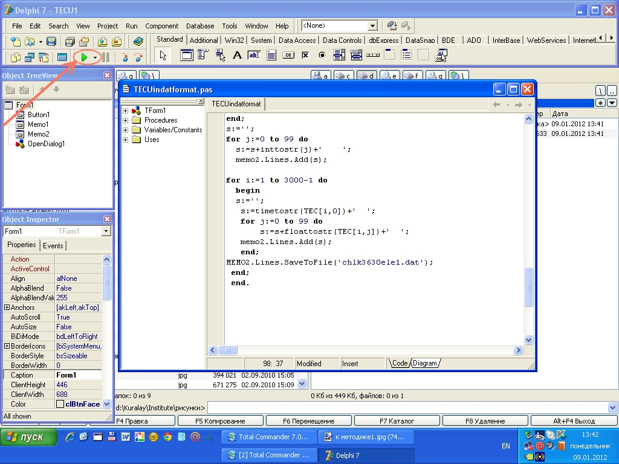Image resolution: width=619 pixels, height=464 pixels.
Task: Click the F5 Копирование button
Action: coord(220,421)
